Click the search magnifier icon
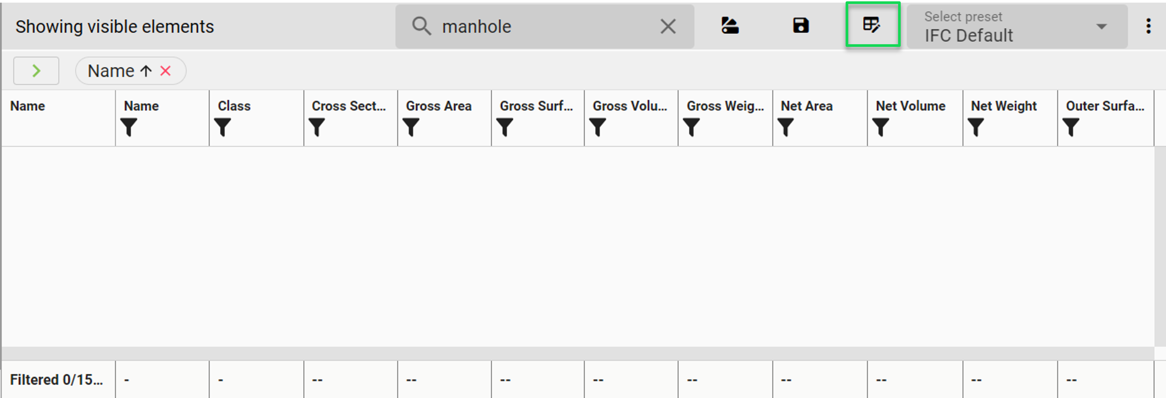This screenshot has width=1166, height=398. (421, 26)
